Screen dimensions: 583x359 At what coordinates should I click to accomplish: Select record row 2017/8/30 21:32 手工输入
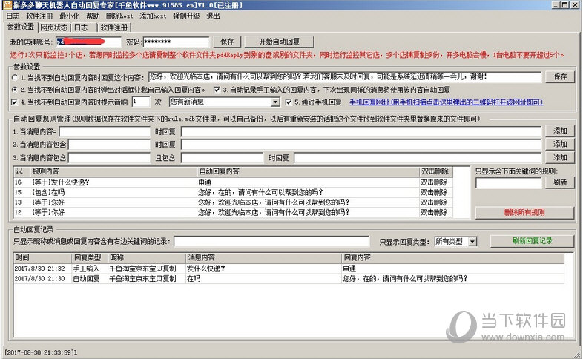(x=289, y=269)
